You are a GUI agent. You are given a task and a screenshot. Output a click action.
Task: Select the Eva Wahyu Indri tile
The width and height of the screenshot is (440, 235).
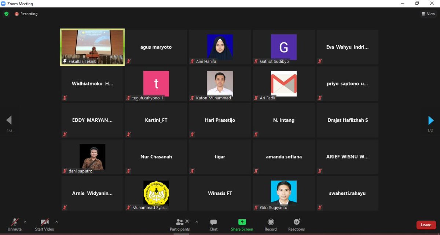(348, 47)
